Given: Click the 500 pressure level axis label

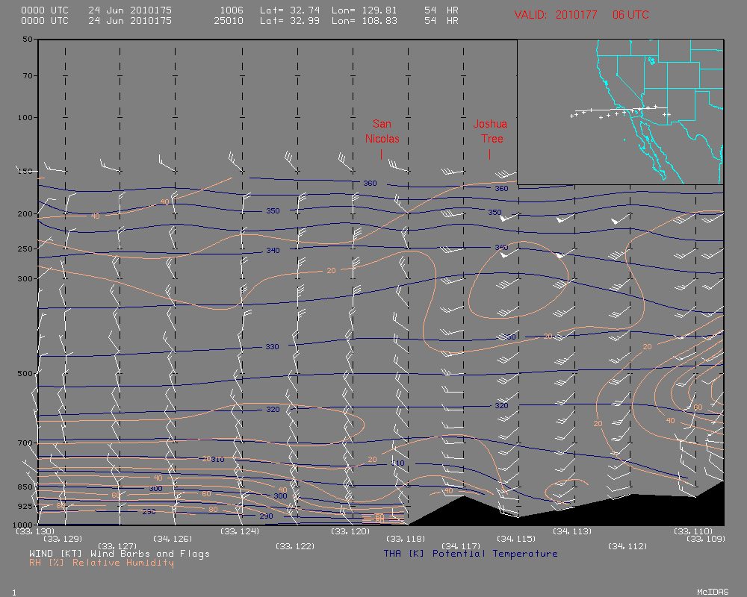Looking at the screenshot, I should point(25,373).
